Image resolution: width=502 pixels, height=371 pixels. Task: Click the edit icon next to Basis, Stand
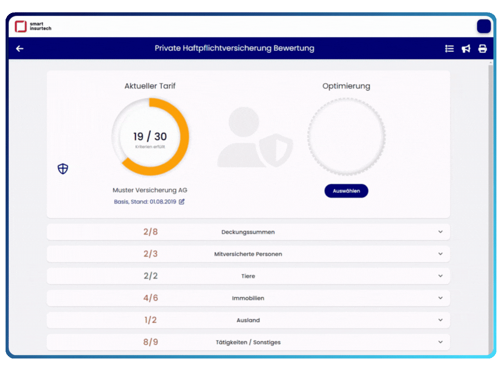tap(182, 202)
